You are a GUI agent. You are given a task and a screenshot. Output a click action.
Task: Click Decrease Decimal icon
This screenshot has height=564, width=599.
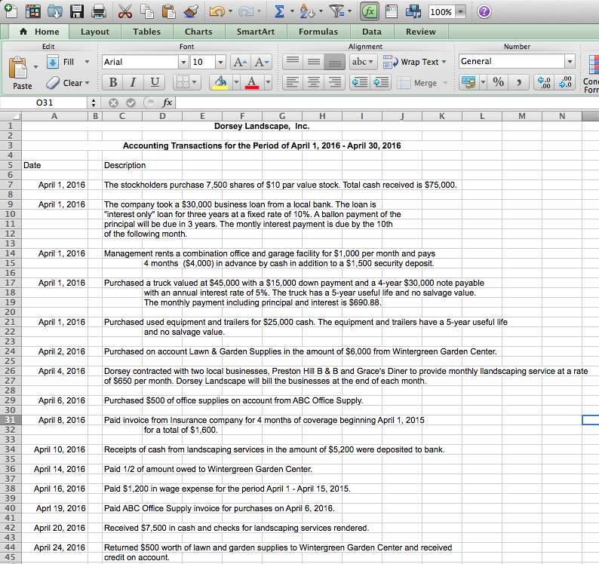pos(565,82)
